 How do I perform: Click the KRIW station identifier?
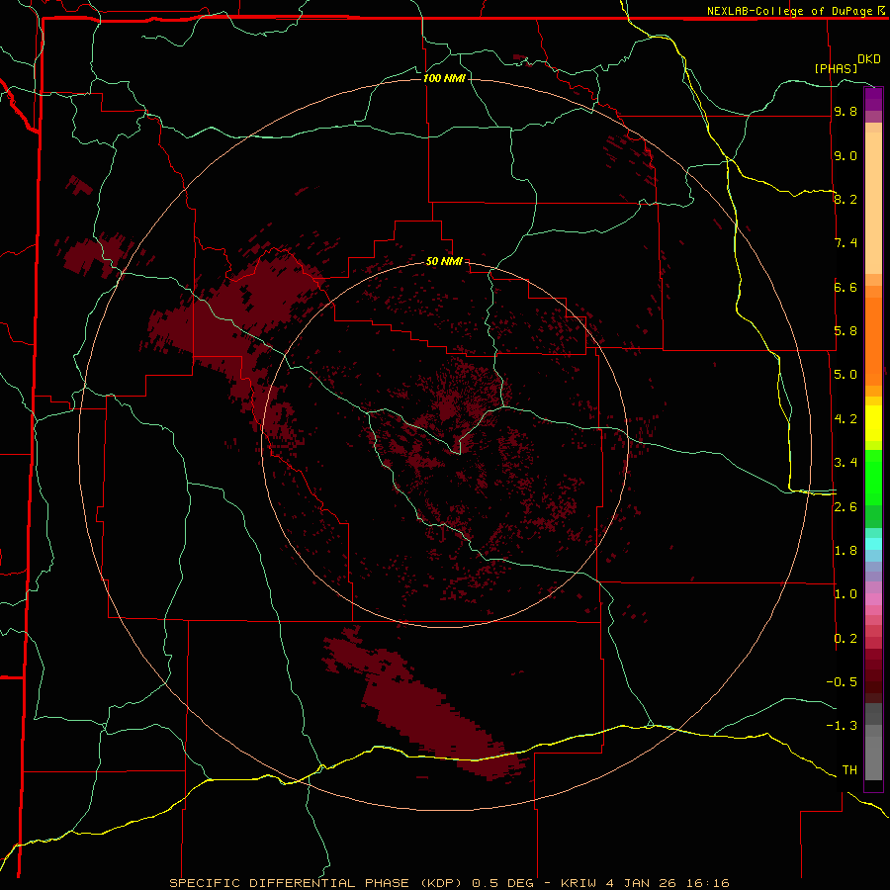coord(578,883)
